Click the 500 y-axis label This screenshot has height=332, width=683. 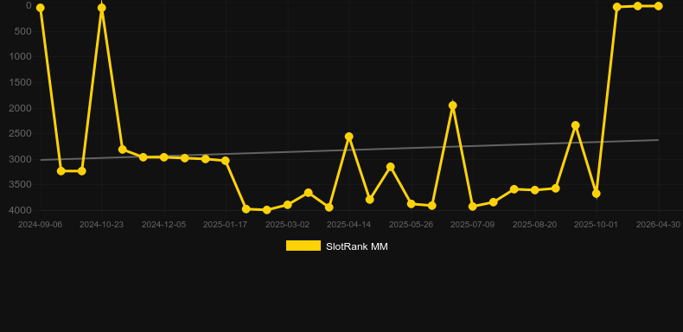22,31
